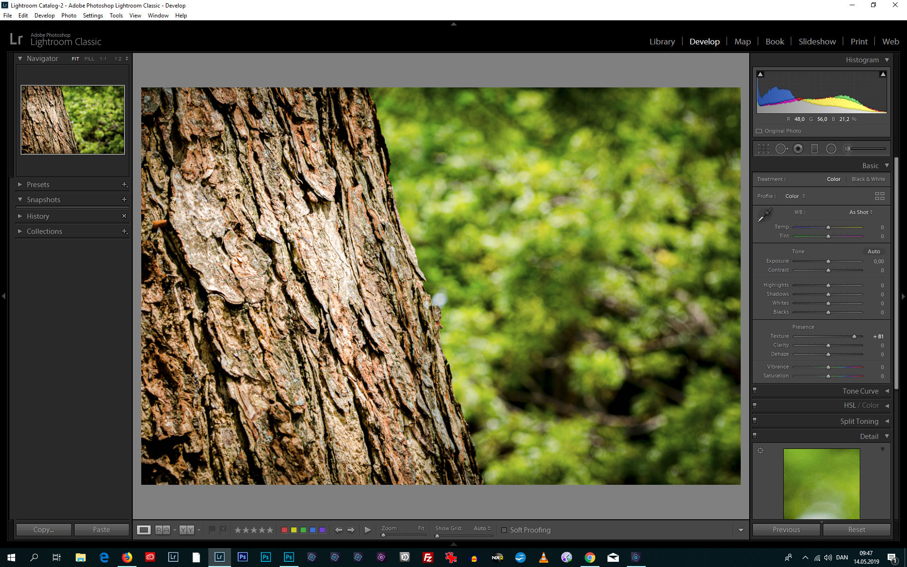907x567 pixels.
Task: Click the Auto tone button
Action: 874,251
